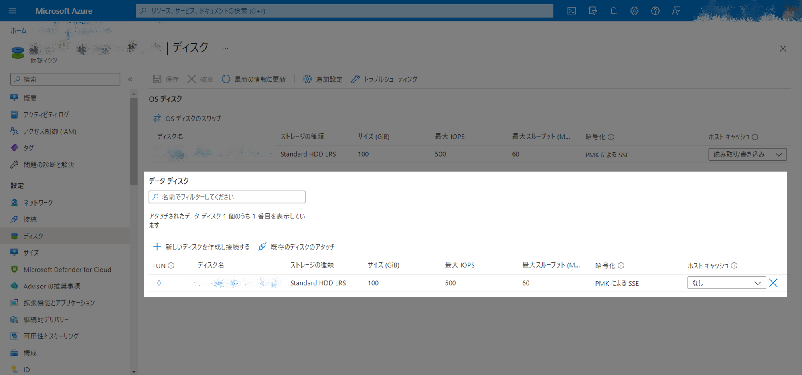The width and height of the screenshot is (802, 375).
Task: Open the feedback icon in top bar
Action: tap(676, 11)
